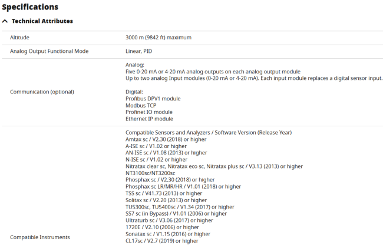
Task: Click 'Compatible Sensors and Analyzers' header line
Action: [209, 132]
